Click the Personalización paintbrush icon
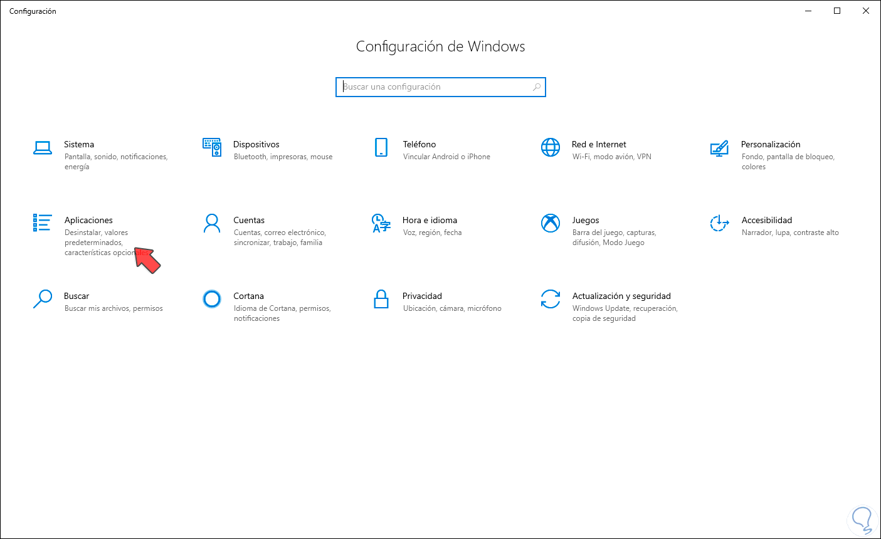881x539 pixels. (719, 148)
